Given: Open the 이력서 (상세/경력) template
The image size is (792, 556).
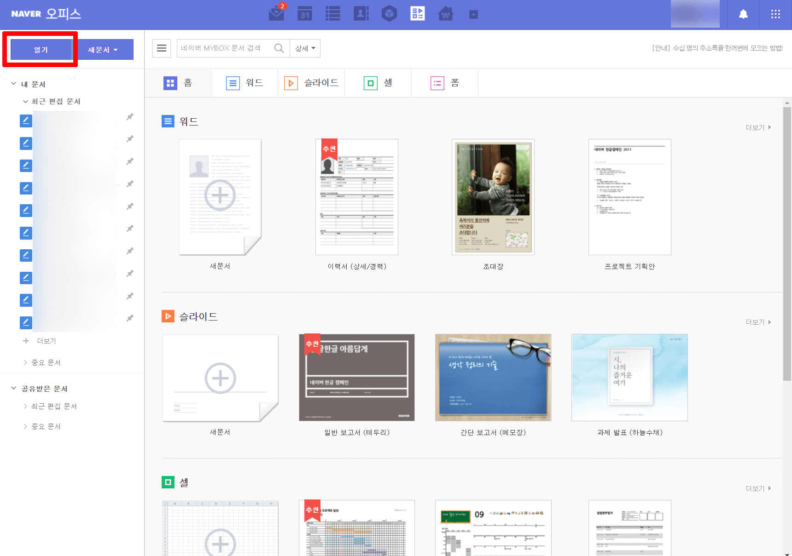Looking at the screenshot, I should point(357,197).
